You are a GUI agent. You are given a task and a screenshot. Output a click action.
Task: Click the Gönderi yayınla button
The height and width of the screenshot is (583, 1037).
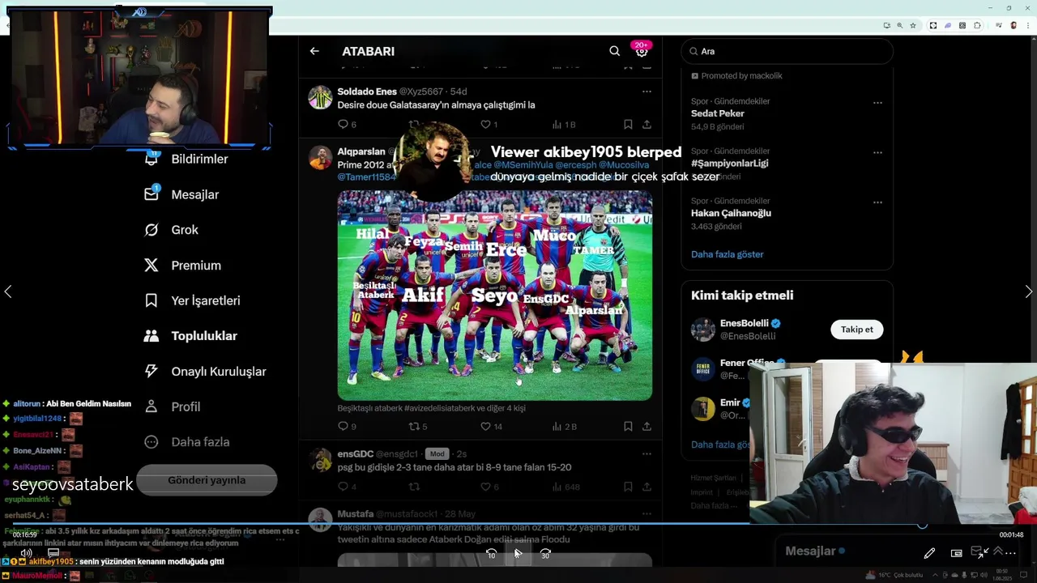(207, 480)
